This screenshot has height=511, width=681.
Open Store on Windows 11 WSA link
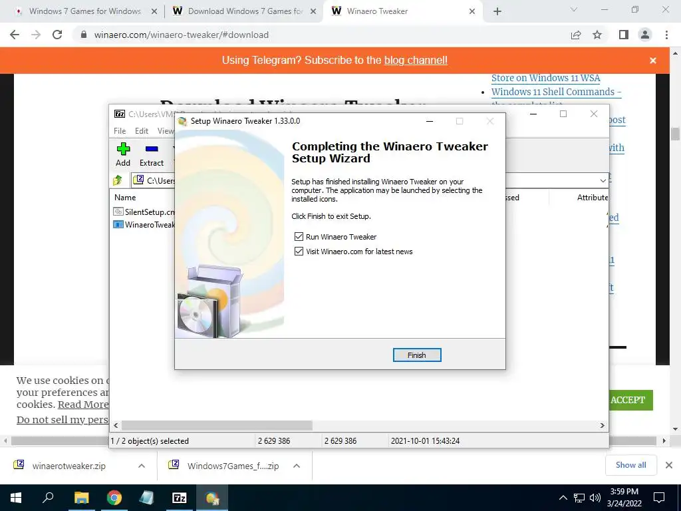pos(545,79)
